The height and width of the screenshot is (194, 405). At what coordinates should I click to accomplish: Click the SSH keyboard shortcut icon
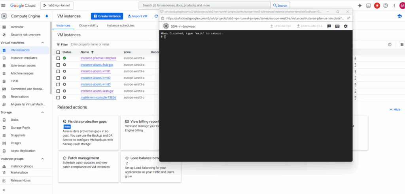[x=337, y=26]
